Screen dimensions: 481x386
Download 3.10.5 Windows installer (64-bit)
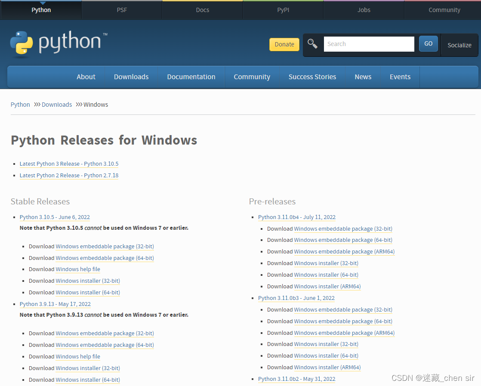[x=88, y=293]
